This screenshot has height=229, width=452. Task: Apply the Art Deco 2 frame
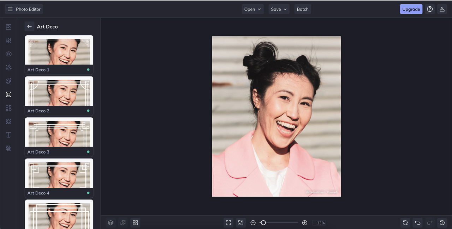[x=59, y=96]
